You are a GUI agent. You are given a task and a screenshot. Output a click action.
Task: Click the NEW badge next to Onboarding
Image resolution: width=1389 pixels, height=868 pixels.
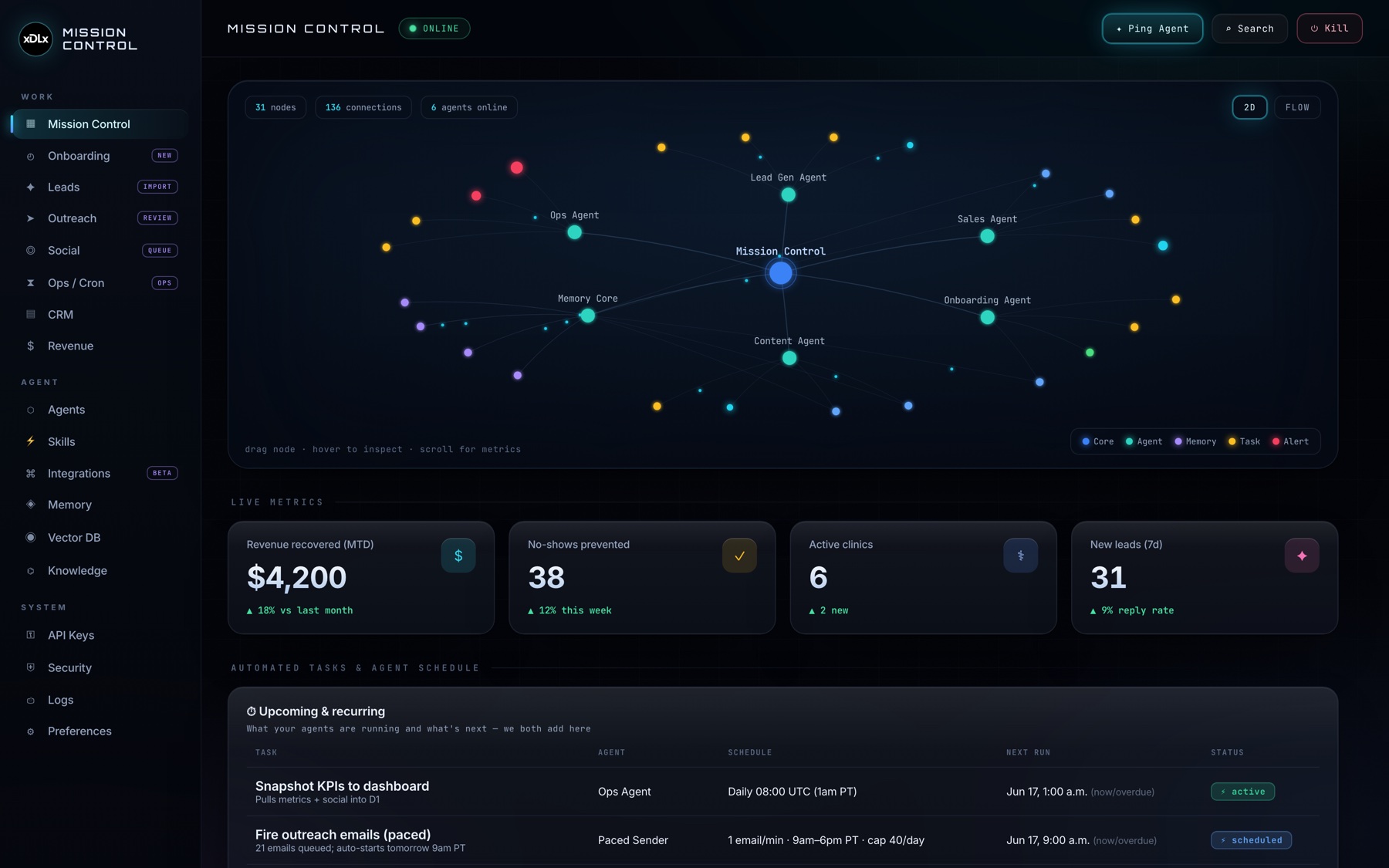coord(164,156)
